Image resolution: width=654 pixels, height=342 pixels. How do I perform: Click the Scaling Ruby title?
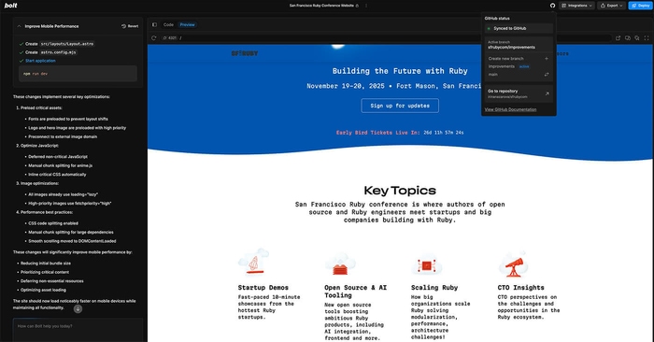pyautogui.click(x=434, y=288)
